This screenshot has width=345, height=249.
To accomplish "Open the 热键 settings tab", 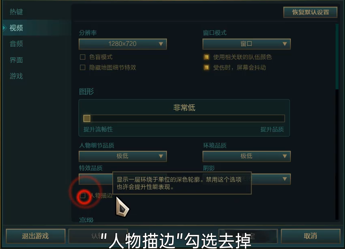I will click(16, 12).
